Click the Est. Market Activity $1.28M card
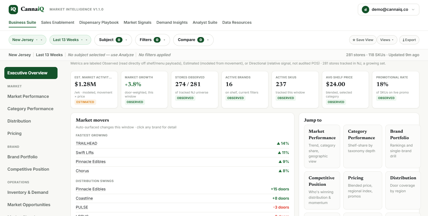428x216 pixels. [x=94, y=89]
